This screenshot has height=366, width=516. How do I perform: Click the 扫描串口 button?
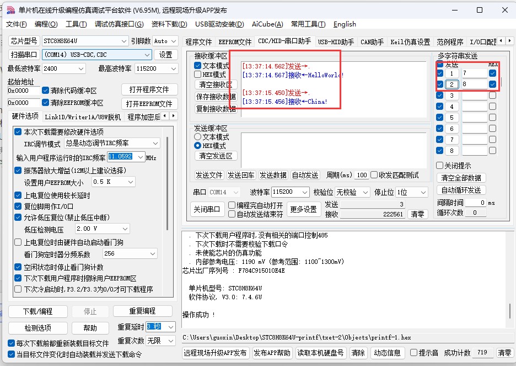[x=24, y=55]
